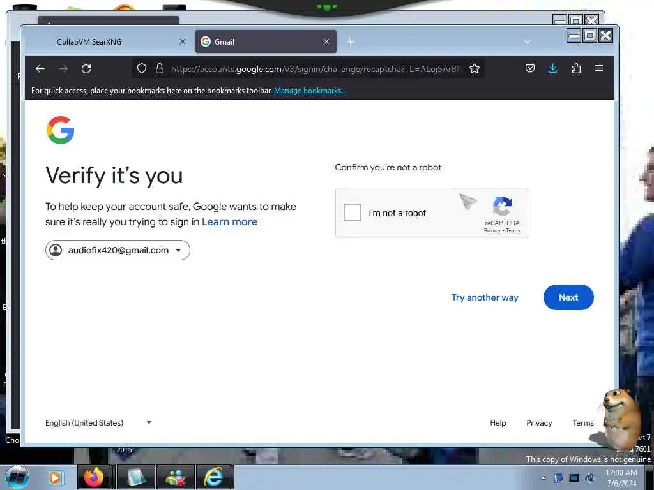Follow the Learn more link
Screen dimensions: 654x490
coord(229,221)
